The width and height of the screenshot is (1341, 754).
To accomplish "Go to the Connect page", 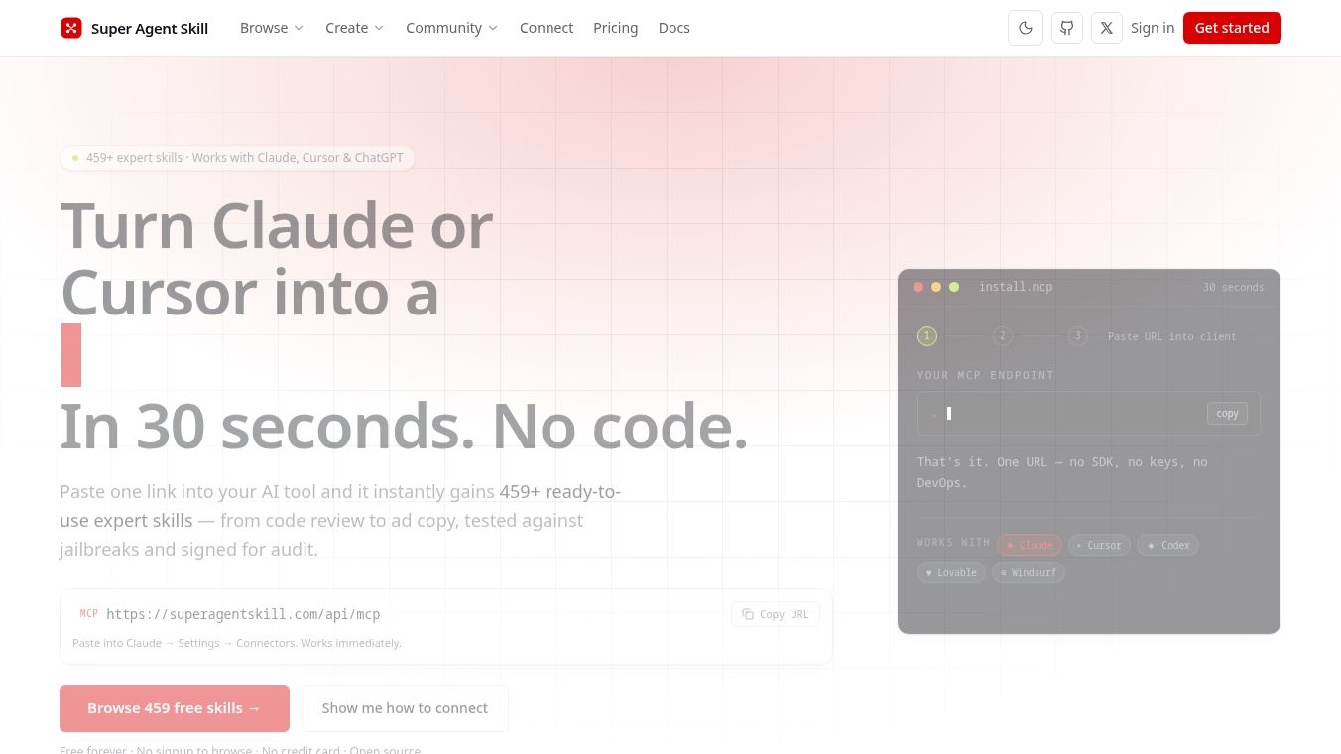I will point(547,28).
